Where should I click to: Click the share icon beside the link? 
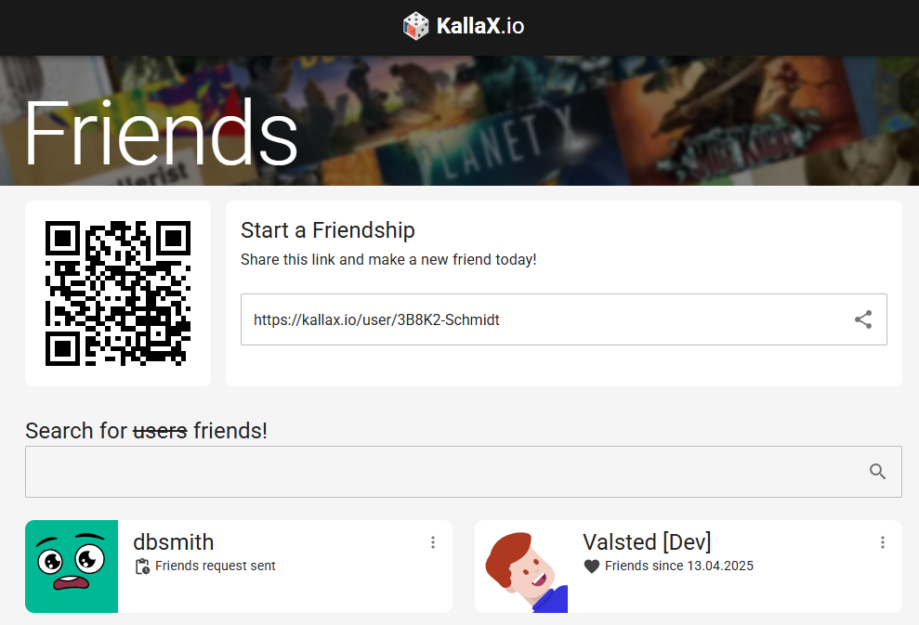coord(862,319)
